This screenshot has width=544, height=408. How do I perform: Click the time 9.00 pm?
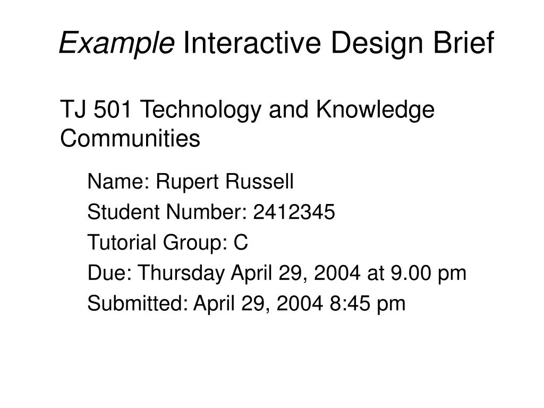coord(429,274)
